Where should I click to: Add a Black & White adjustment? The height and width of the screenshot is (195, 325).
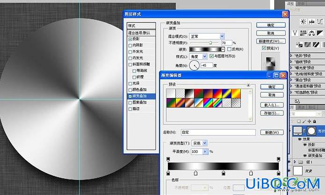(x=320, y=33)
